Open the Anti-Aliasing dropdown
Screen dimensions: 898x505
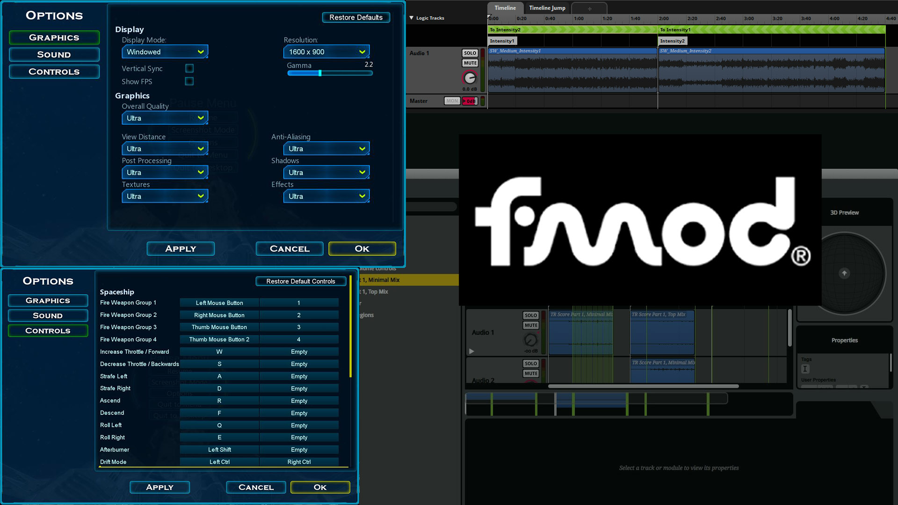click(x=326, y=149)
